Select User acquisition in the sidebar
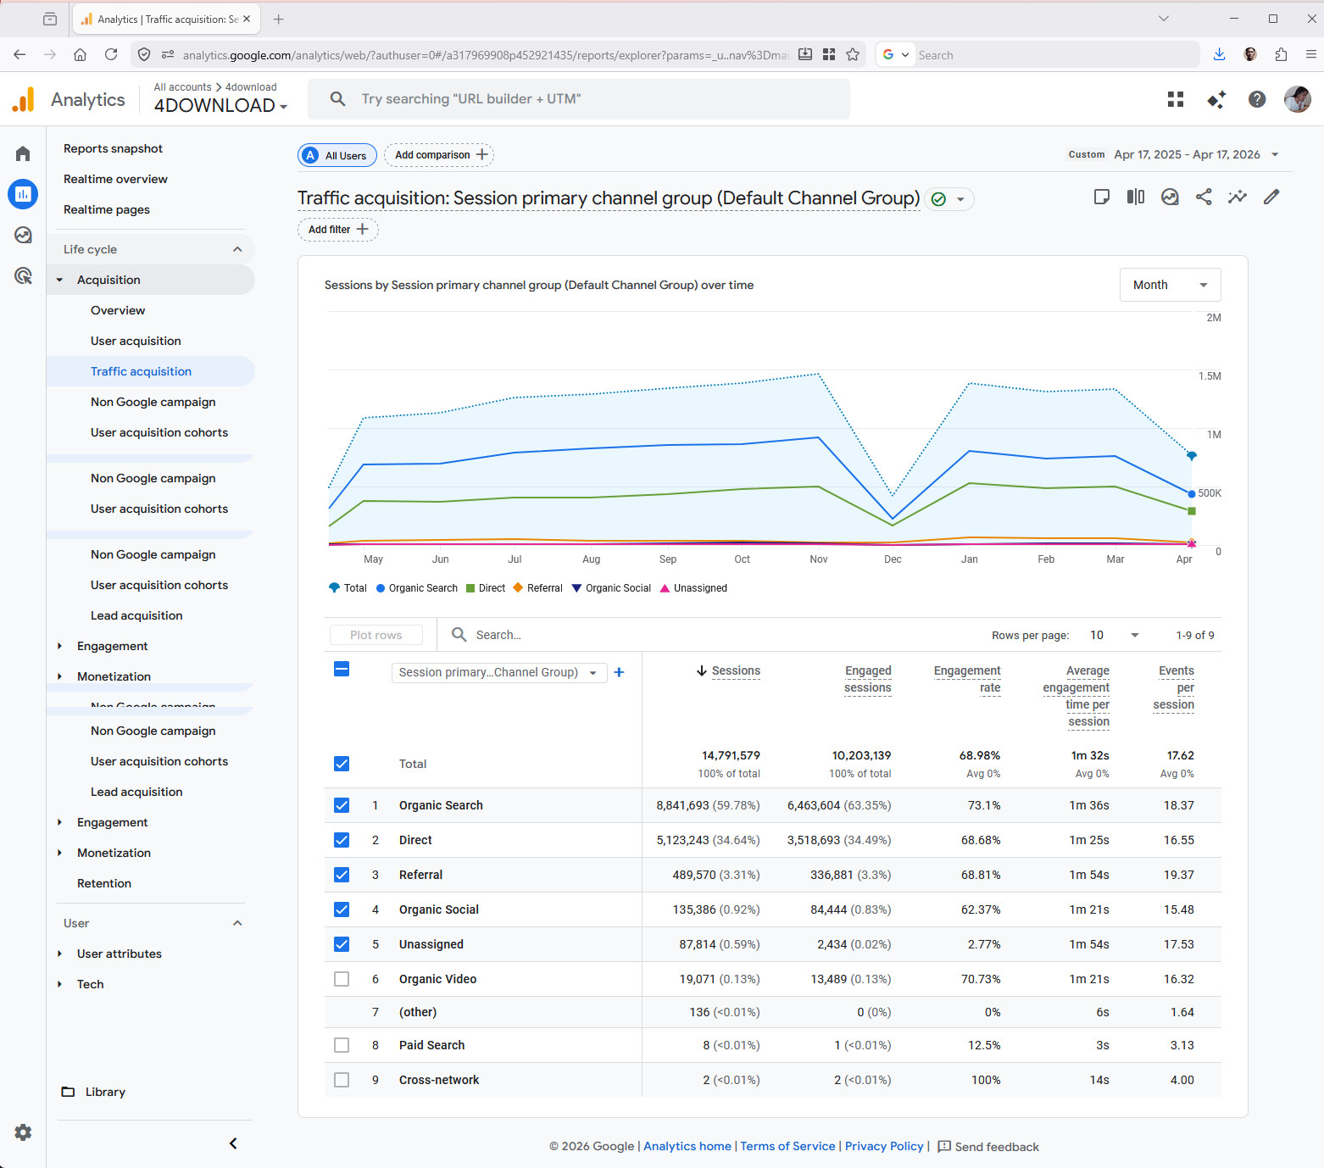 click(136, 341)
